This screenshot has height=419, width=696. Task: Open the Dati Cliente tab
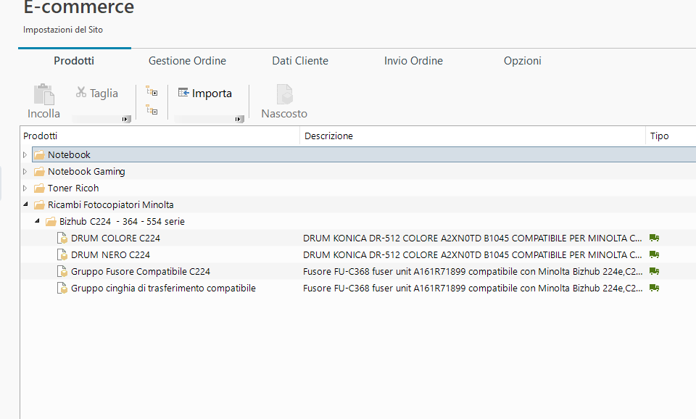300,61
